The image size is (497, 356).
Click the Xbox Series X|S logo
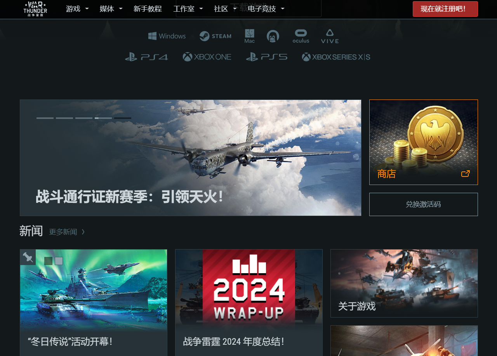[336, 57]
